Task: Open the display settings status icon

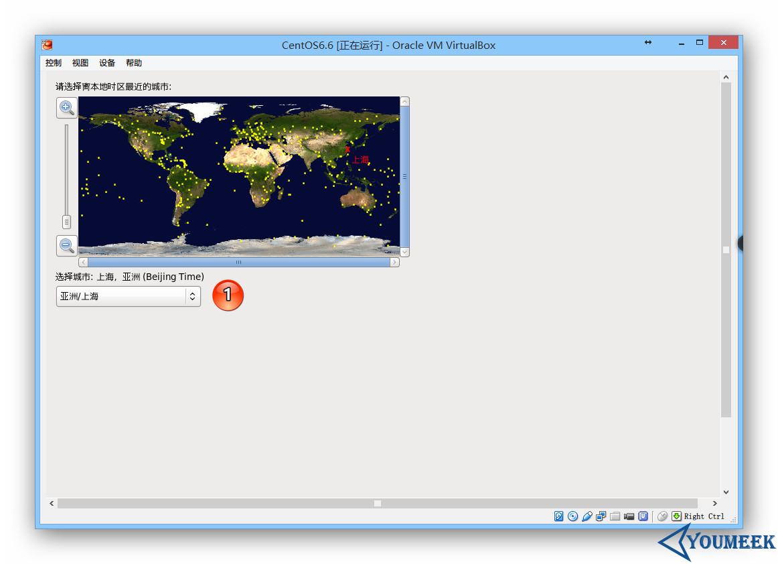Action: [602, 516]
